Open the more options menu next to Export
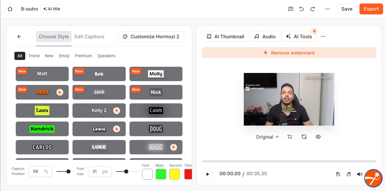 [x=327, y=9]
